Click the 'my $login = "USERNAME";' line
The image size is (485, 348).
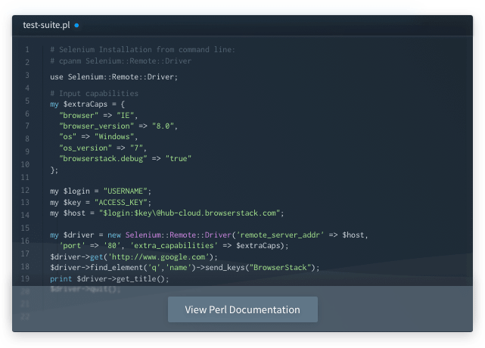(101, 191)
